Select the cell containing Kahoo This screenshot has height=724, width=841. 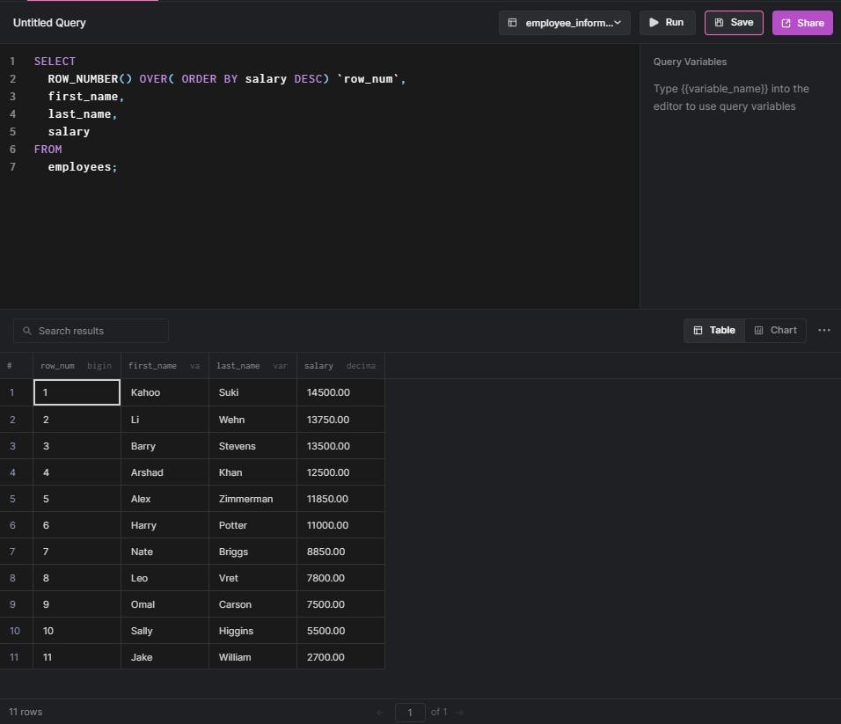(165, 392)
